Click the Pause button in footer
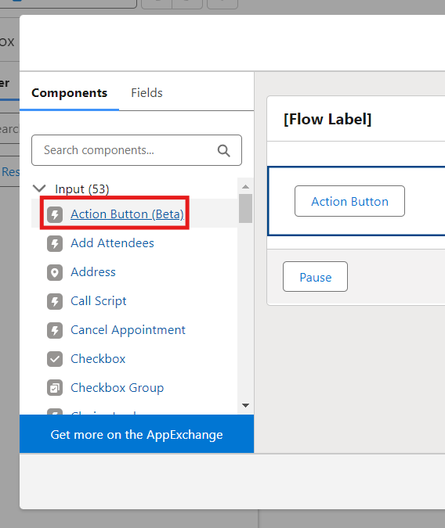The image size is (445, 528). pyautogui.click(x=315, y=276)
